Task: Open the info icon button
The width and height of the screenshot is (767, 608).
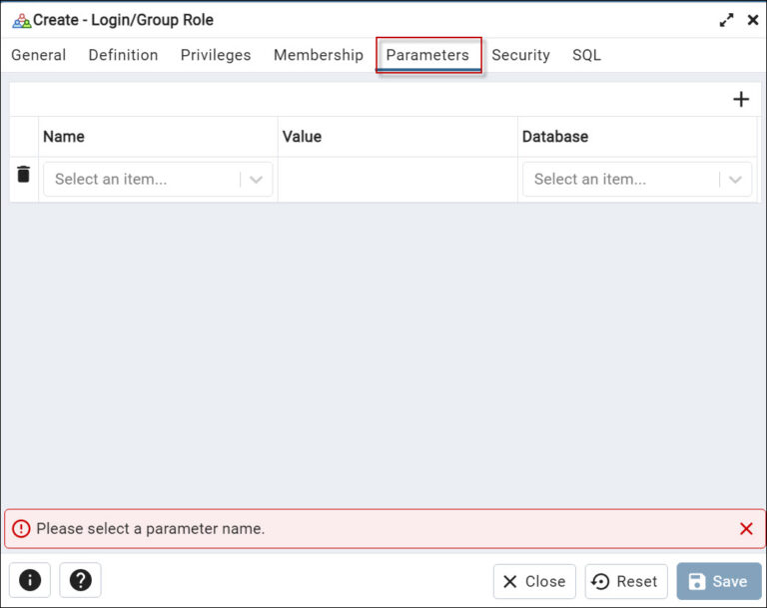Action: click(30, 580)
